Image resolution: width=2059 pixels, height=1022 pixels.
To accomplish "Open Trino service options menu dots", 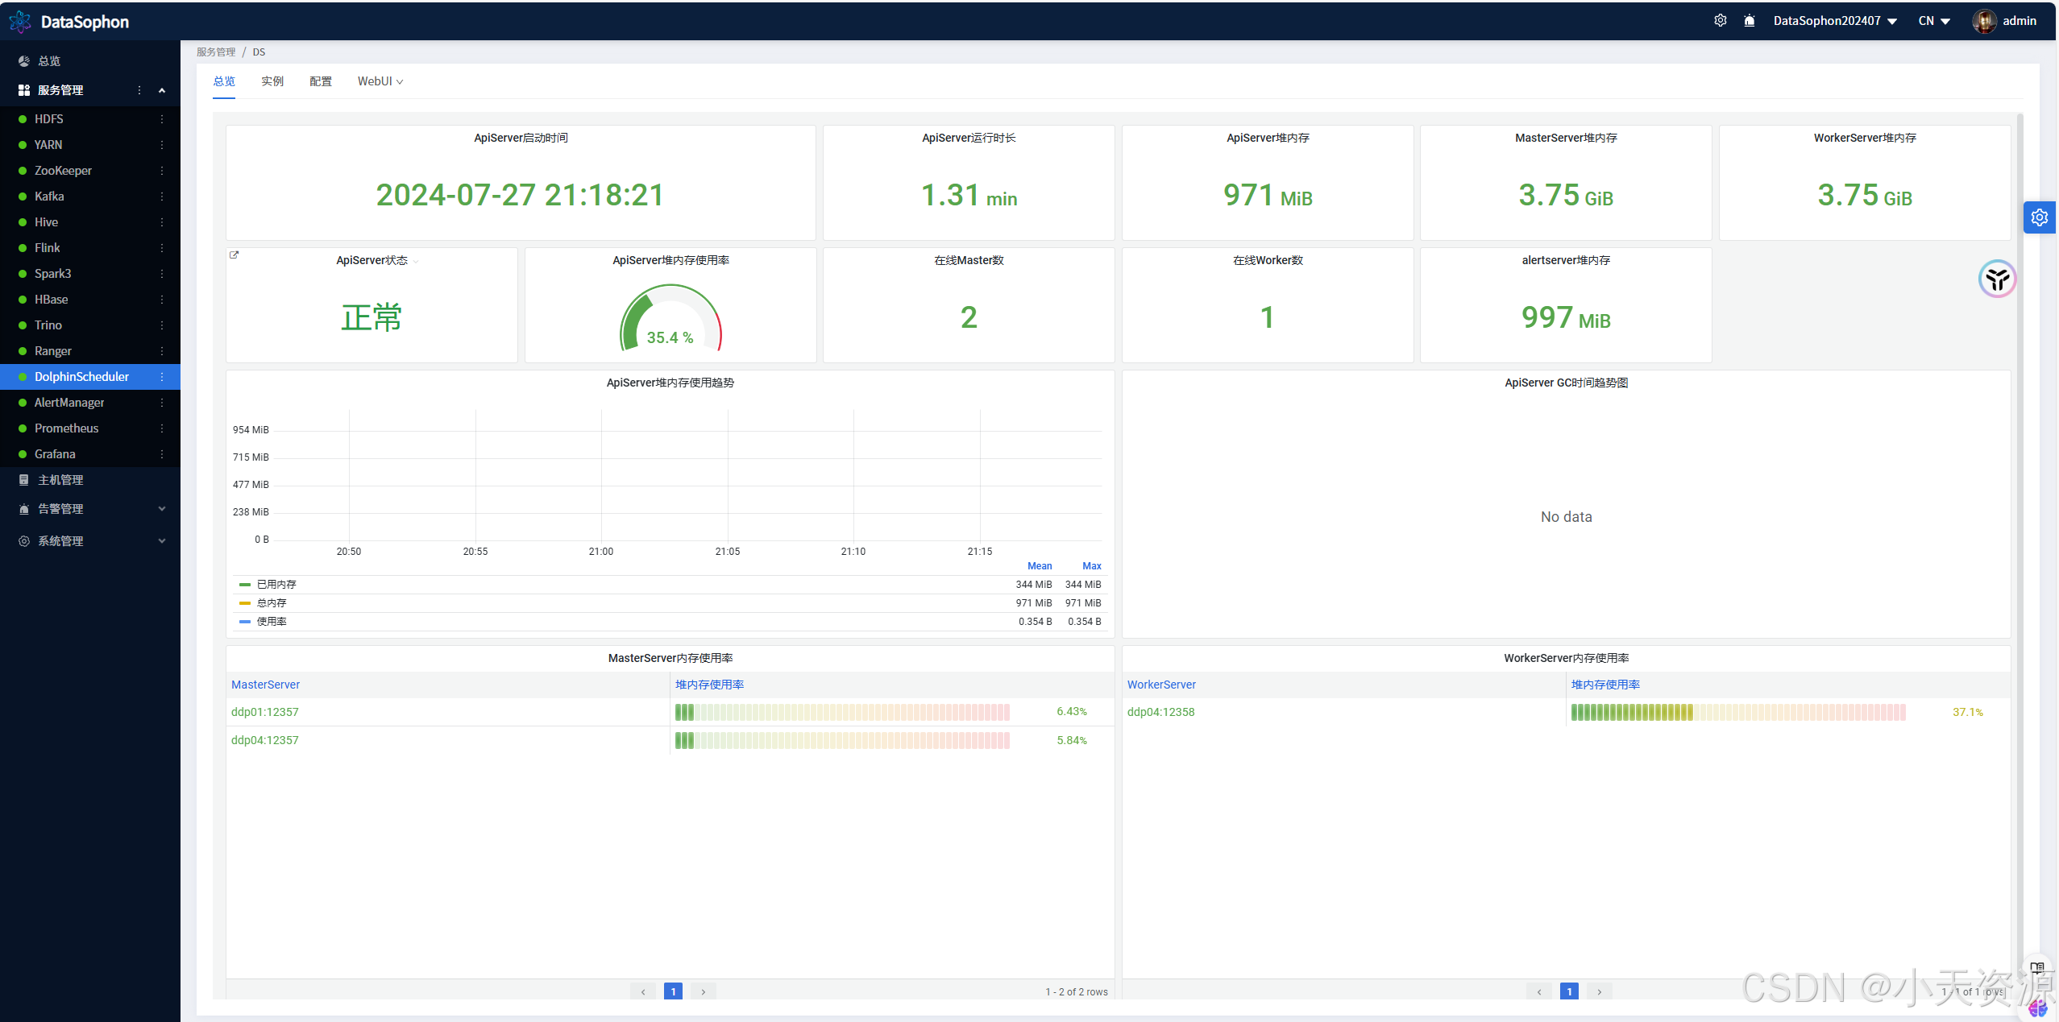I will pyautogui.click(x=162, y=325).
